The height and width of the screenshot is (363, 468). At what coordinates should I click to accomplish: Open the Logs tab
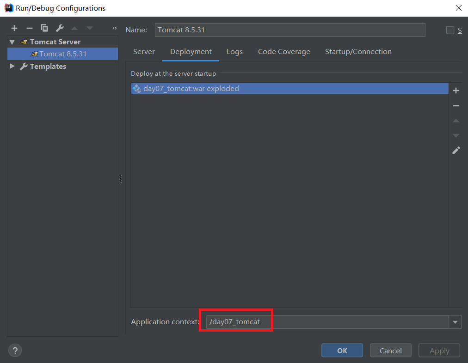pyautogui.click(x=234, y=52)
